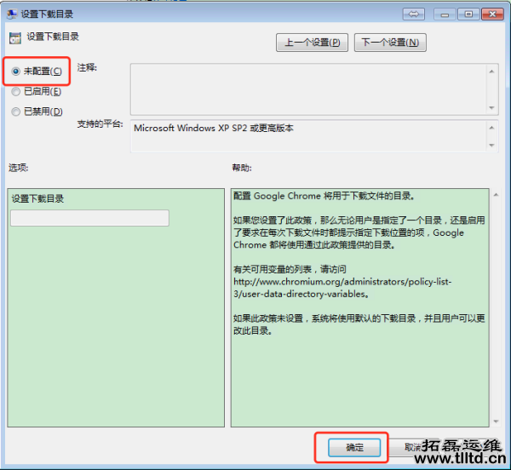Click supported platform box scroll down arrow
Screen dimensions: 511x470
click(491, 146)
